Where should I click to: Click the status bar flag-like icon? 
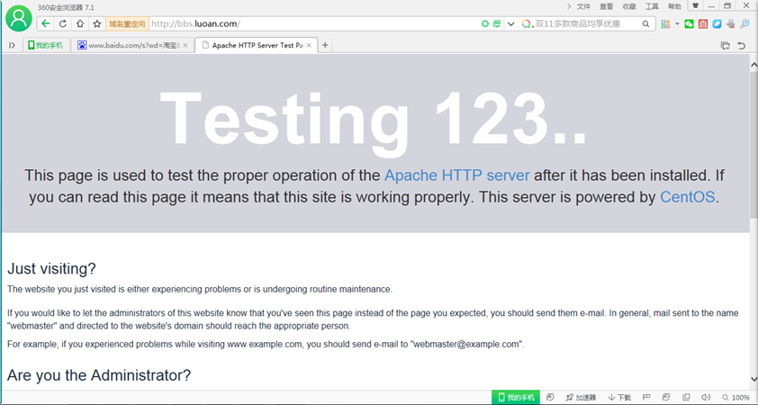646,397
